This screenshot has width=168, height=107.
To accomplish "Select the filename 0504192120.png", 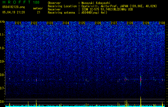I will pos(14,7).
